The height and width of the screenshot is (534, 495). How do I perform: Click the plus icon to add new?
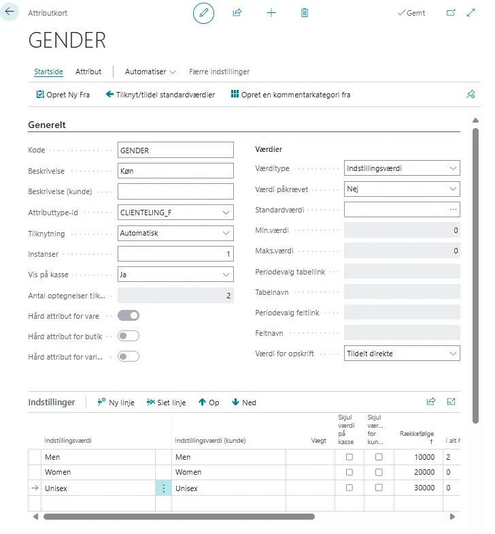(271, 13)
